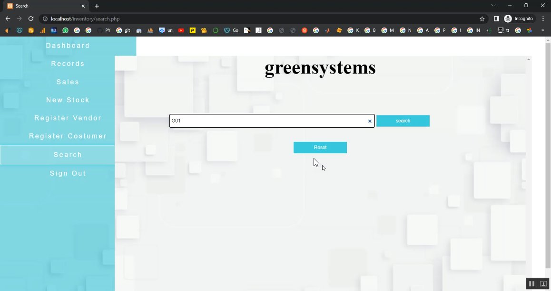Click the browser back arrow
Screen dimensions: 551x291
pos(8,19)
